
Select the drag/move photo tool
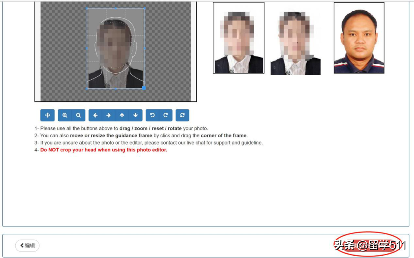[x=48, y=115]
